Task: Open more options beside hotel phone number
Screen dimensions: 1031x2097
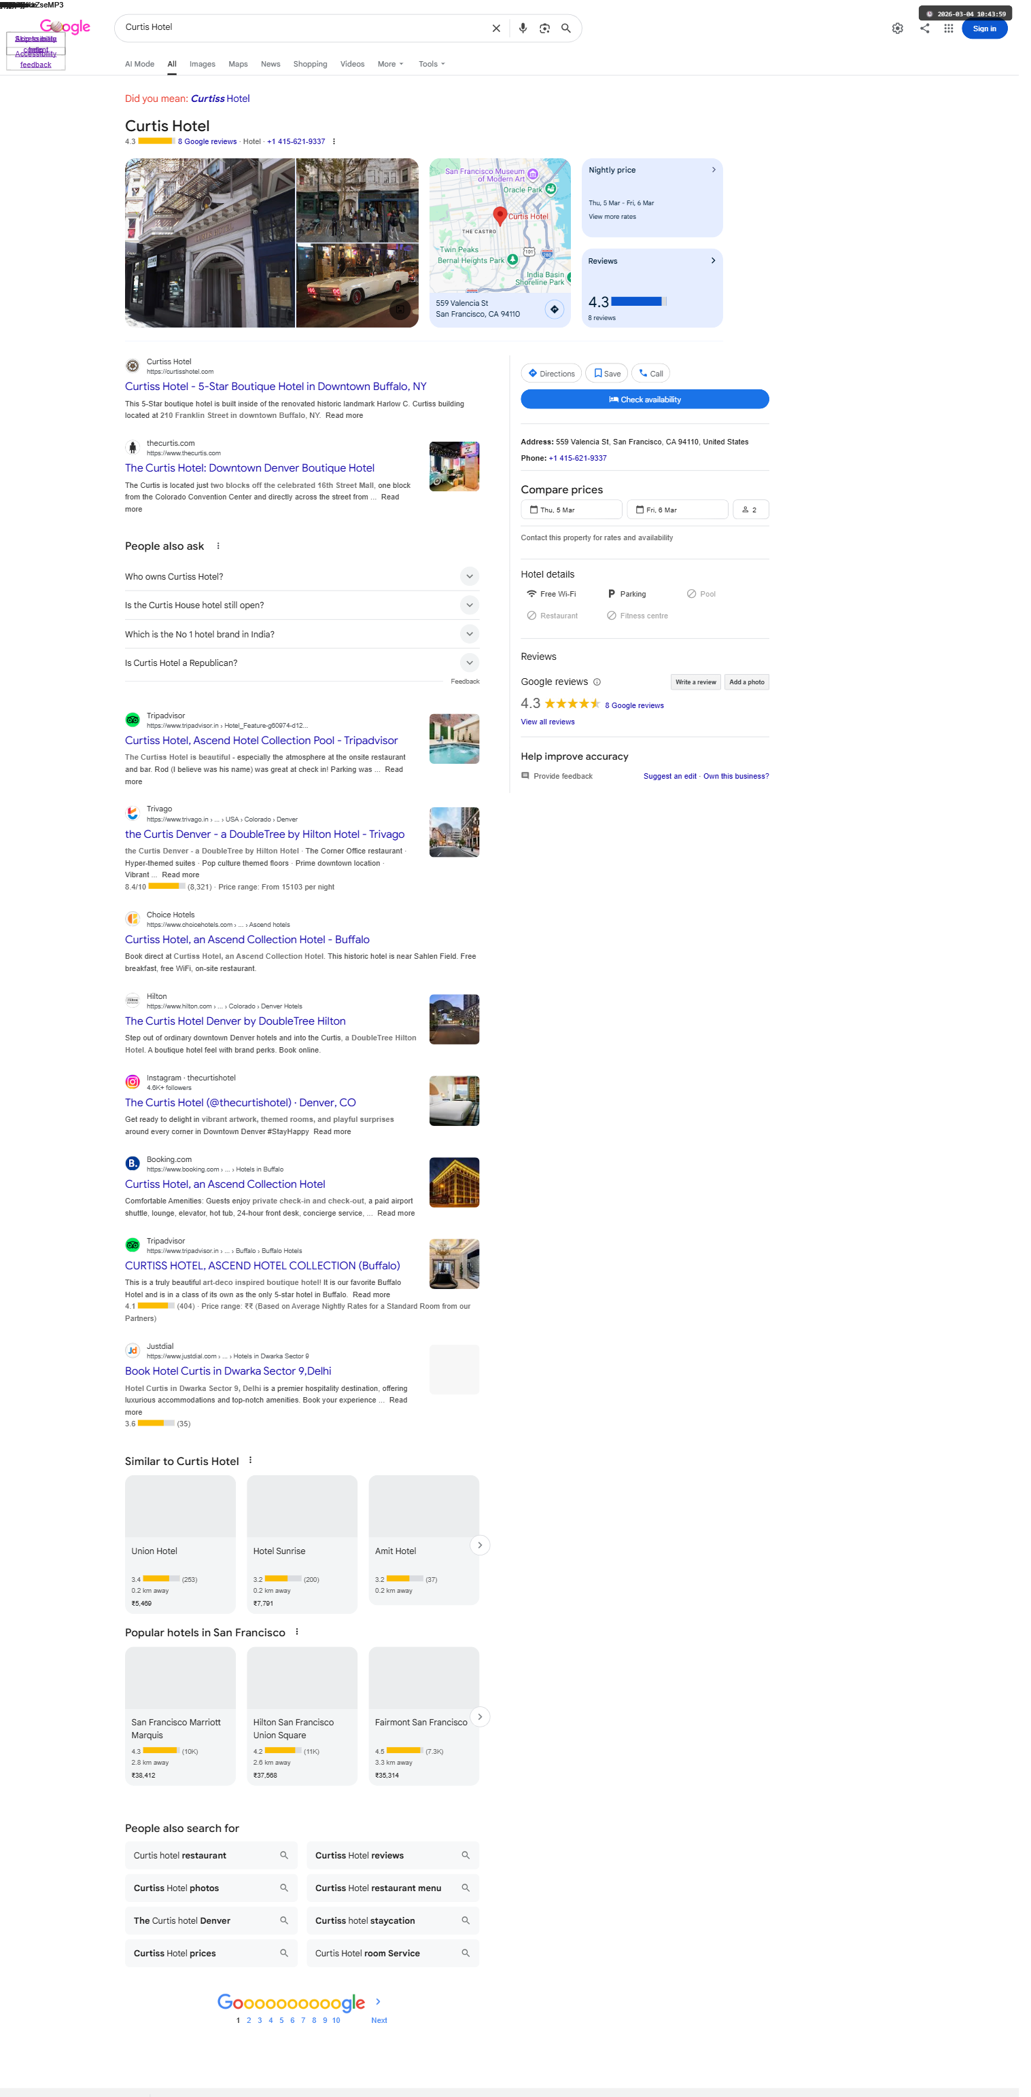Action: [334, 141]
